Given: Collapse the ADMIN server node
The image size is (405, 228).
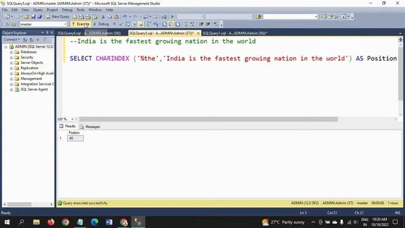Looking at the screenshot, I should [x=6, y=47].
